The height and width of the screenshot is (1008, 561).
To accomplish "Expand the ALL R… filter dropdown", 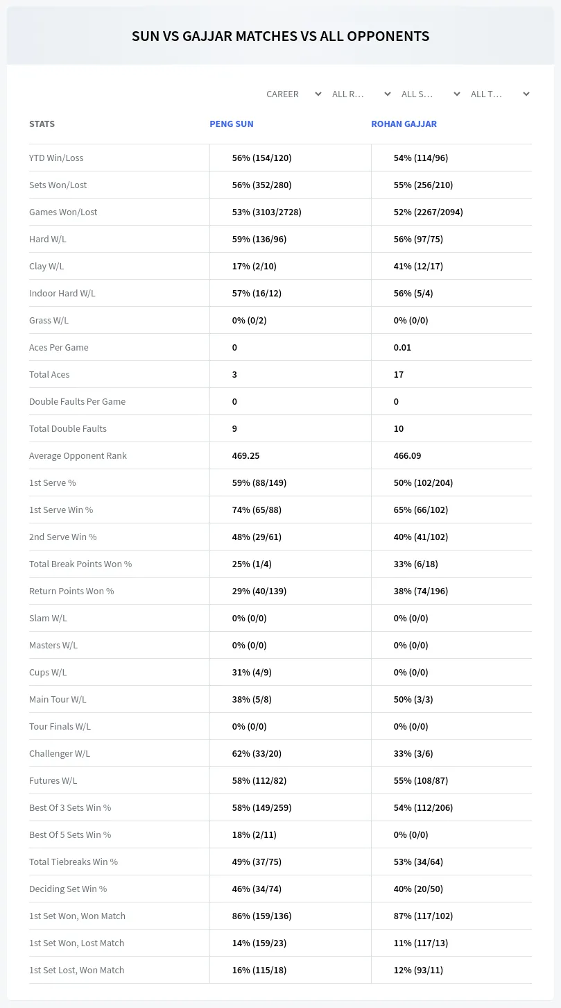I will click(x=361, y=94).
